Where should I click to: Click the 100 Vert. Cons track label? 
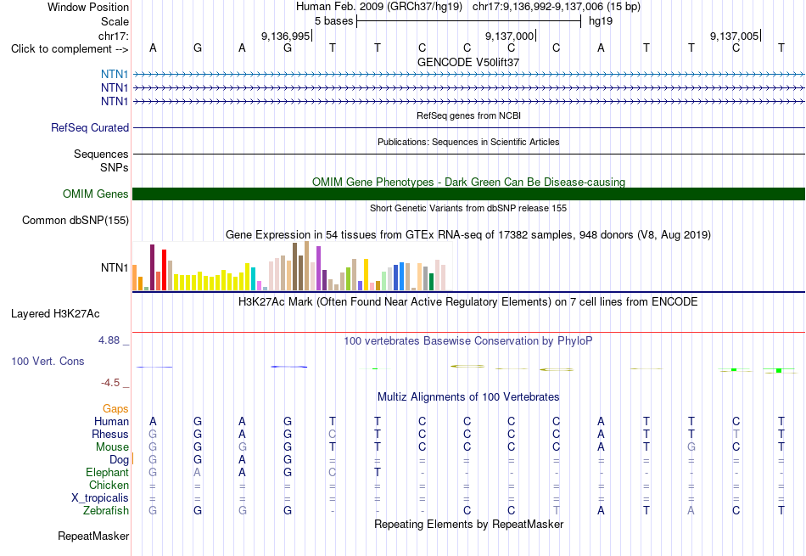click(x=48, y=361)
